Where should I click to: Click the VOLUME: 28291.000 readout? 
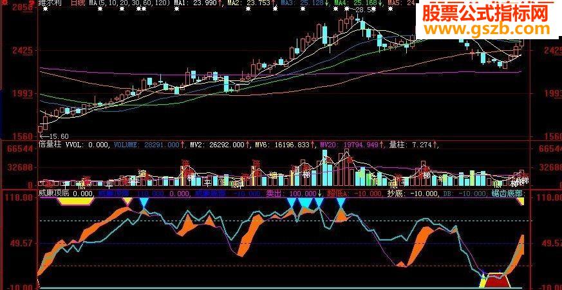click(x=146, y=145)
